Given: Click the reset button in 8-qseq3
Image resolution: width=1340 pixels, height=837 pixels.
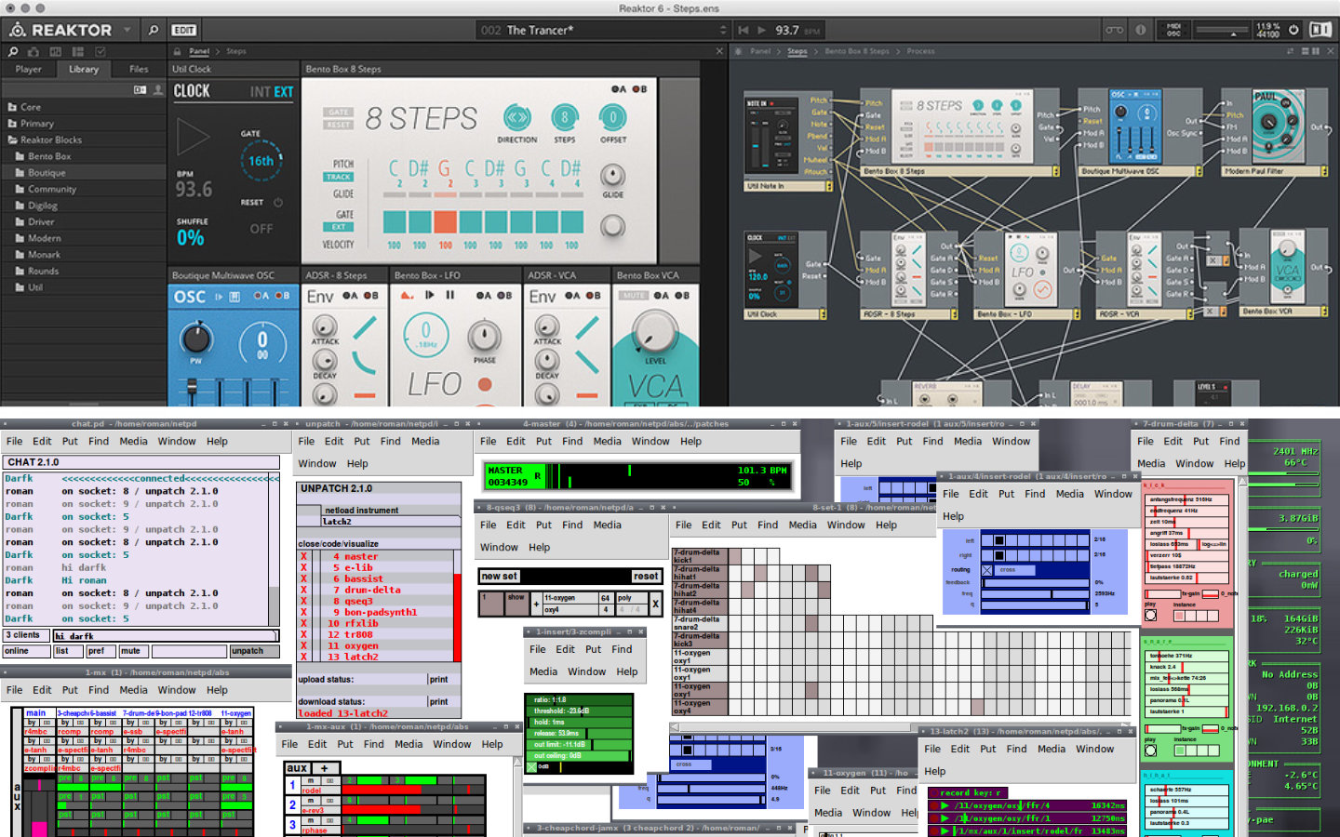Looking at the screenshot, I should point(646,576).
